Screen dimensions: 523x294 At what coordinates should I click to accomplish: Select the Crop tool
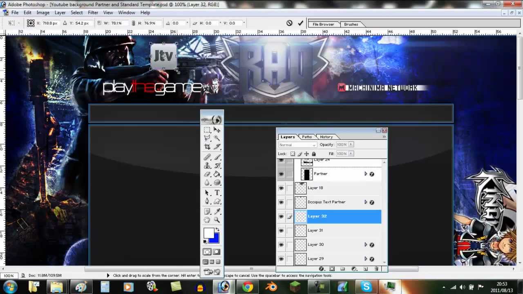[207, 147]
